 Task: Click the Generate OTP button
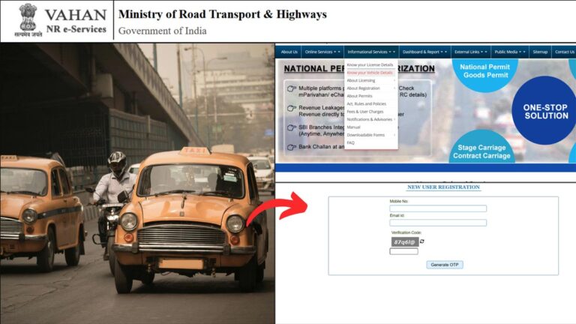445,265
